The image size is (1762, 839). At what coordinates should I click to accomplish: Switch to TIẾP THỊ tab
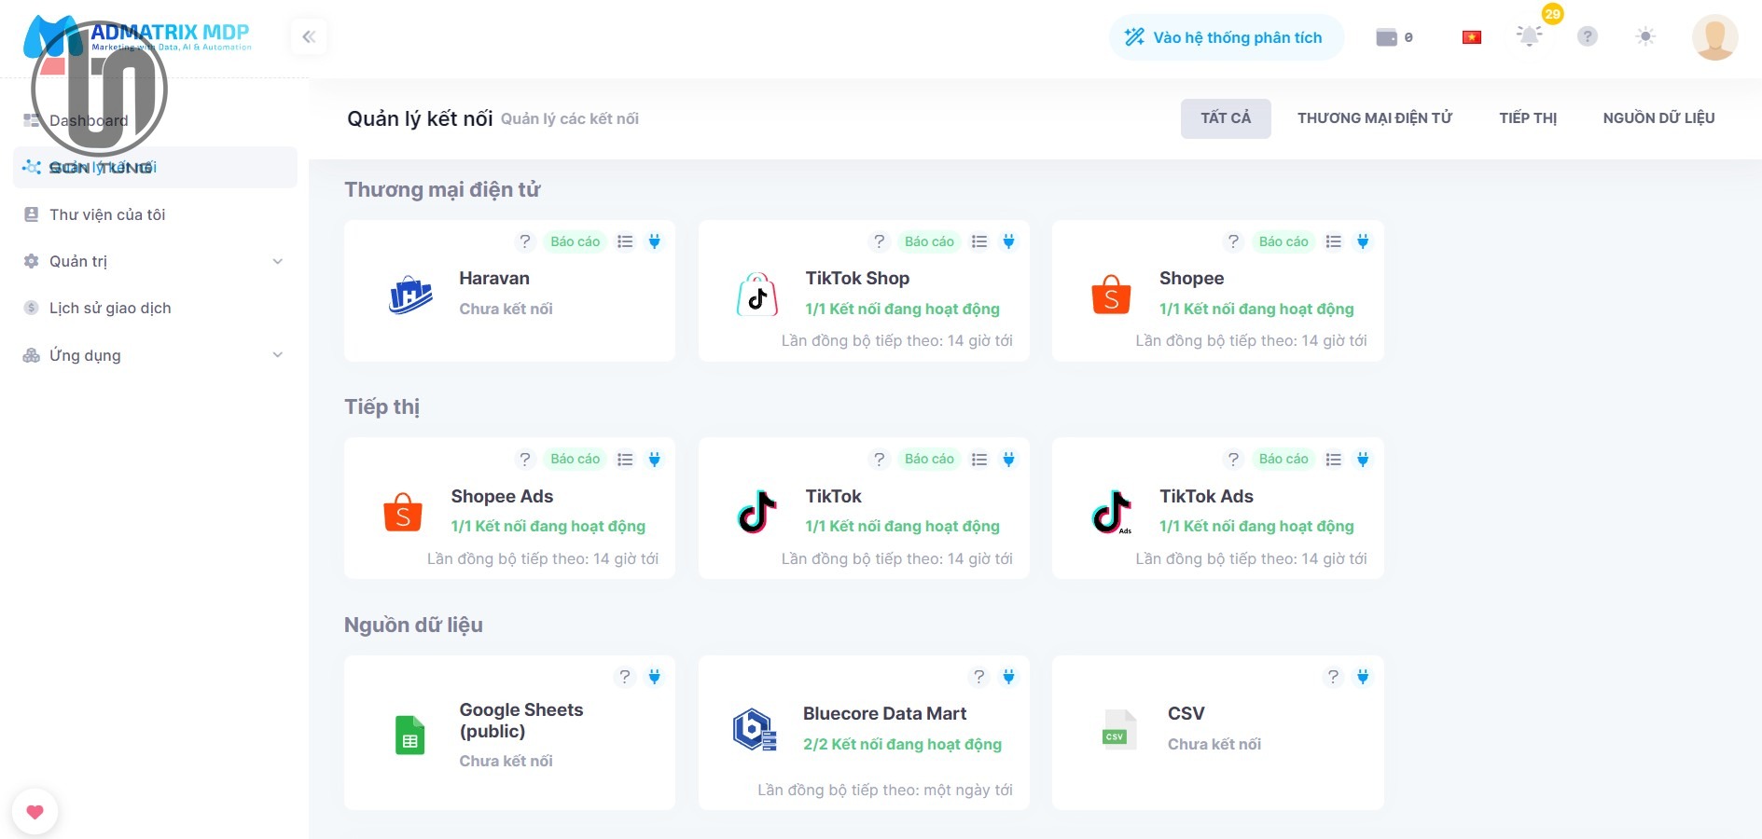point(1528,118)
